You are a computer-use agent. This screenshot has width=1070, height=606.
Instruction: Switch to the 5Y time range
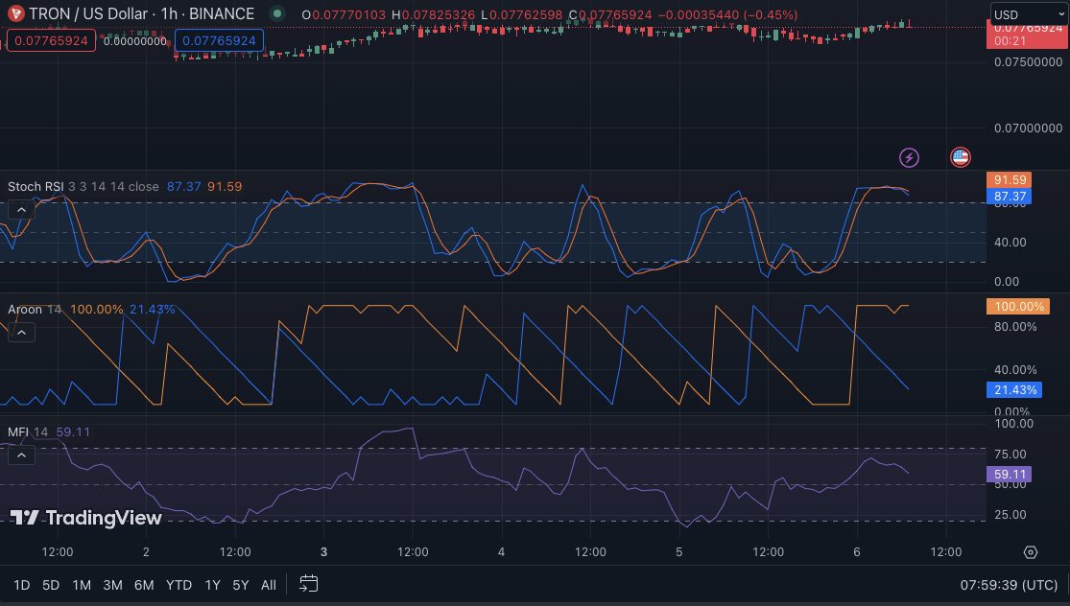(x=241, y=585)
